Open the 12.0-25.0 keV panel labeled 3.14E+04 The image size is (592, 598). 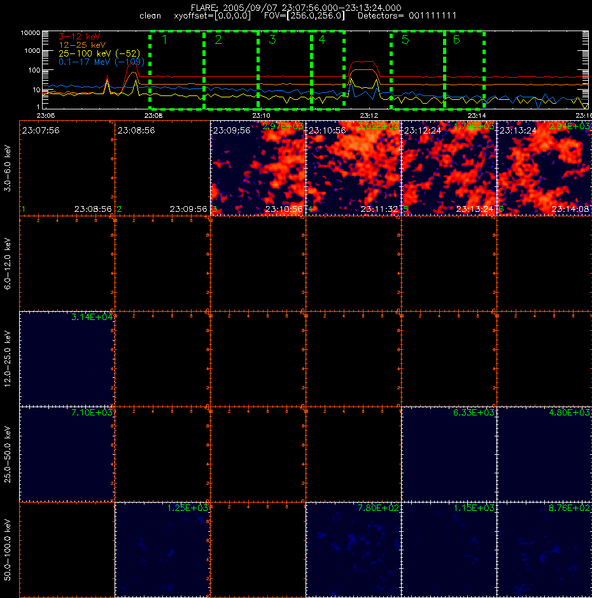(x=67, y=359)
